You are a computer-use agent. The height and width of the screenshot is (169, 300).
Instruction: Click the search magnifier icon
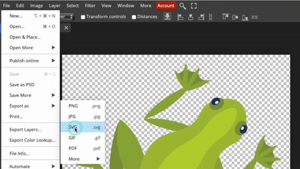[182, 6]
